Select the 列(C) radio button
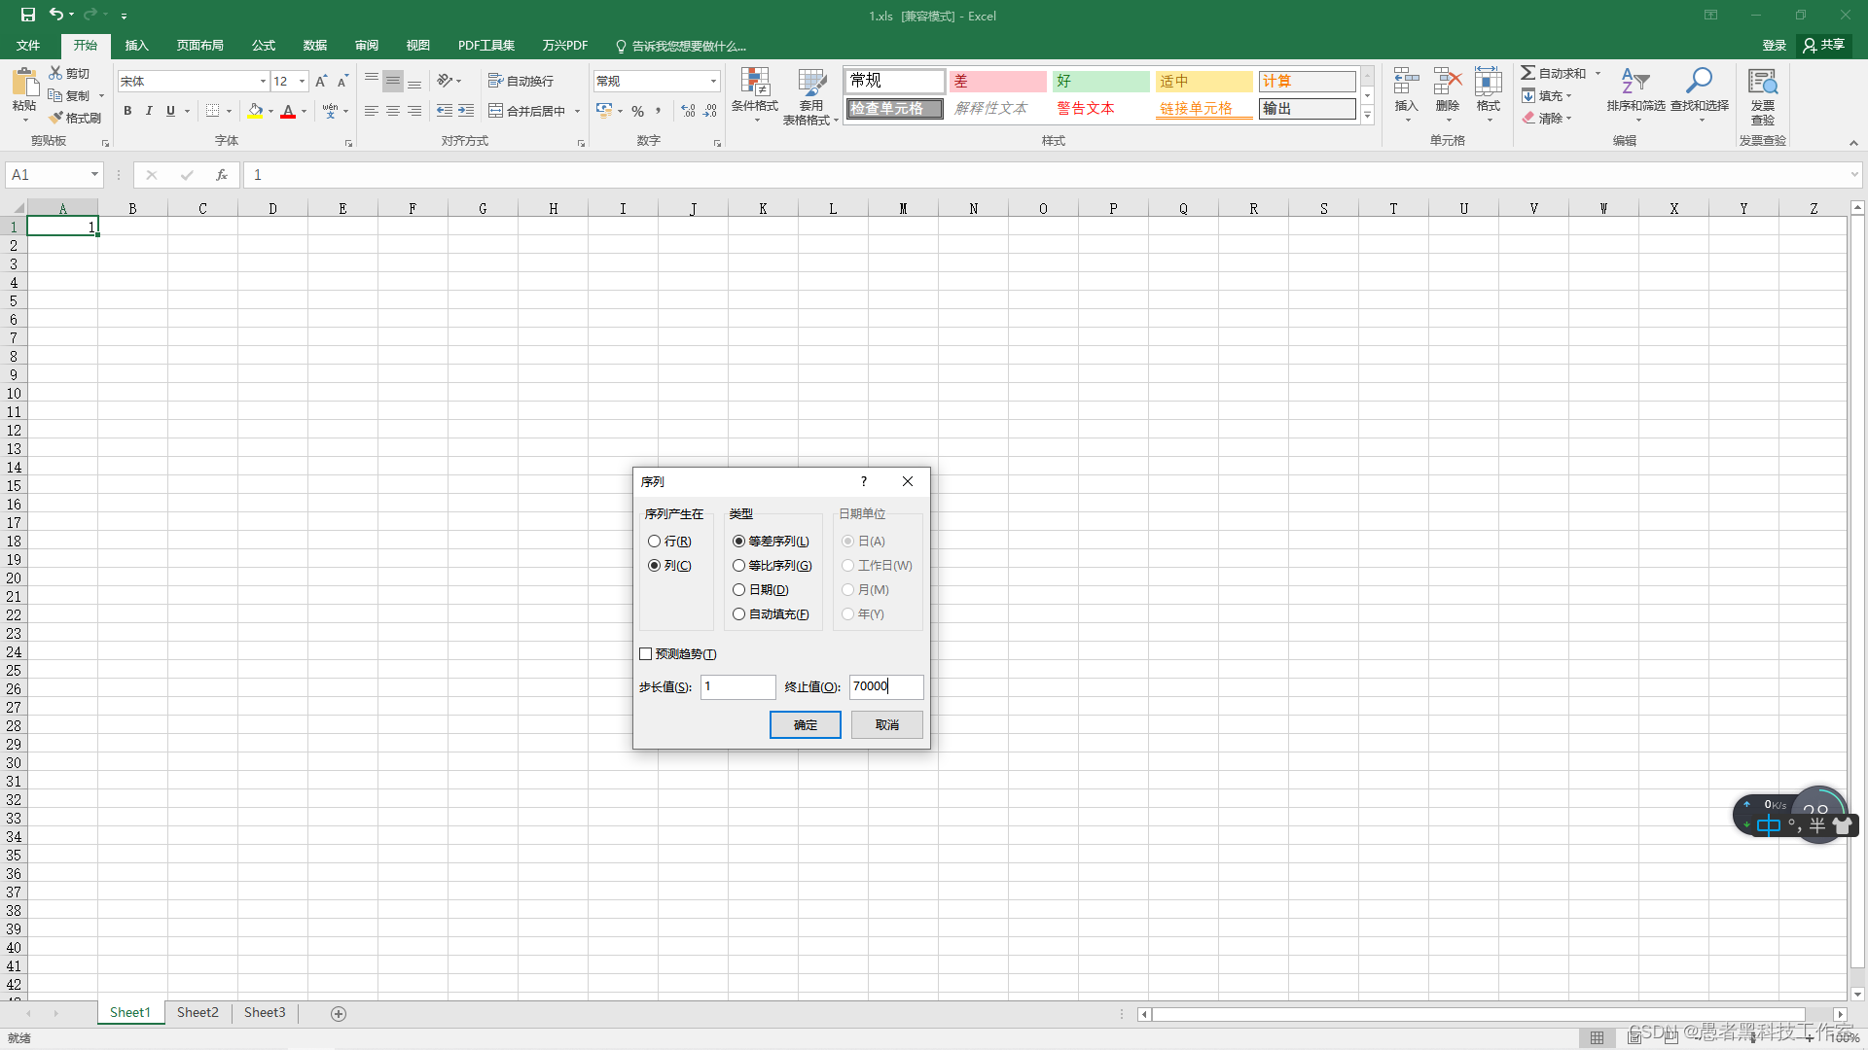Image resolution: width=1868 pixels, height=1050 pixels. tap(656, 564)
